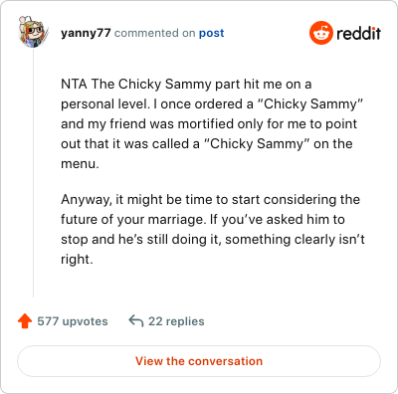The image size is (398, 394).
Task: Click the paragraph starting with Anyway
Action: point(213,229)
